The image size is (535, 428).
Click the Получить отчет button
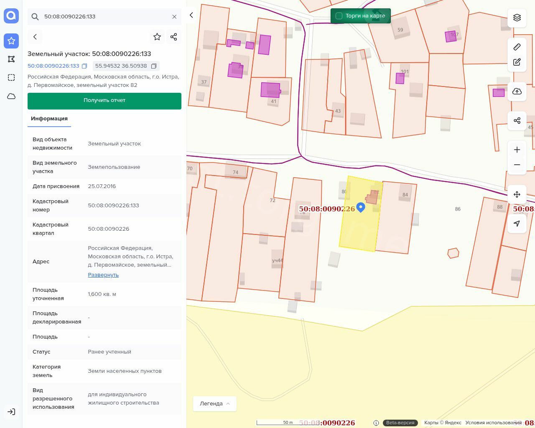click(x=104, y=101)
